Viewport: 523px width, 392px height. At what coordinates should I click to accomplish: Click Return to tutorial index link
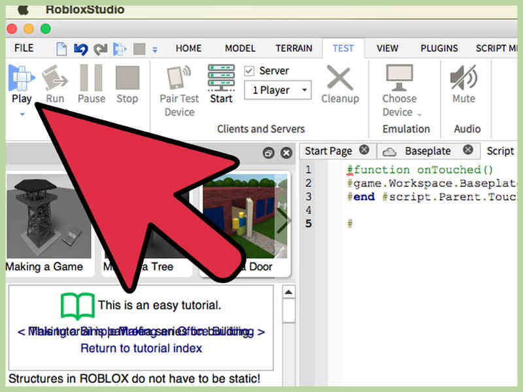pyautogui.click(x=141, y=348)
